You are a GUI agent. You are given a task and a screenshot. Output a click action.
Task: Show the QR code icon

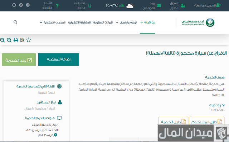(22, 40)
